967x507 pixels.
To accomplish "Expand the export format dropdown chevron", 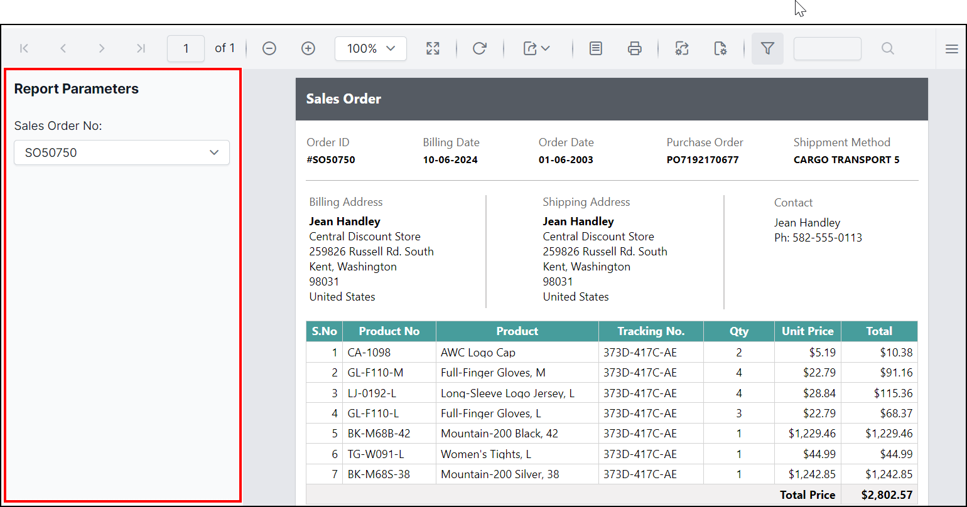I will pos(546,48).
